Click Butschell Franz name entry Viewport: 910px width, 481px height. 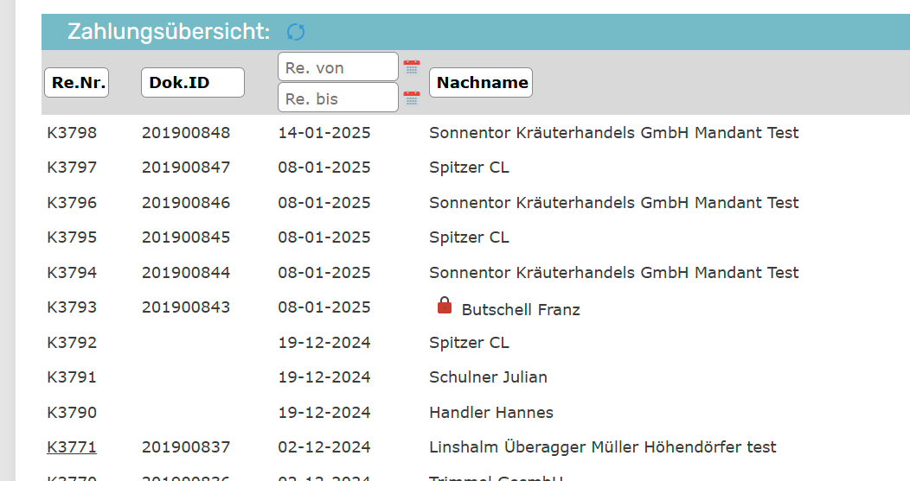point(521,309)
